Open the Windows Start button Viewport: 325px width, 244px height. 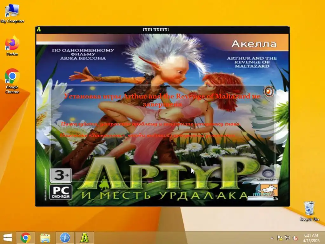[8, 238]
